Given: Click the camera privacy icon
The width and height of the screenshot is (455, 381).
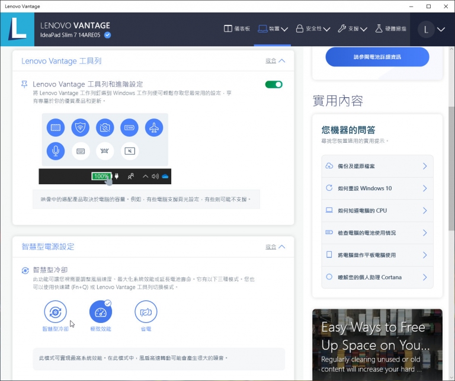Looking at the screenshot, I should pyautogui.click(x=105, y=127).
